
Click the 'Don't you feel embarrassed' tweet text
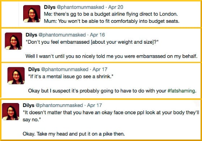tap(92, 42)
